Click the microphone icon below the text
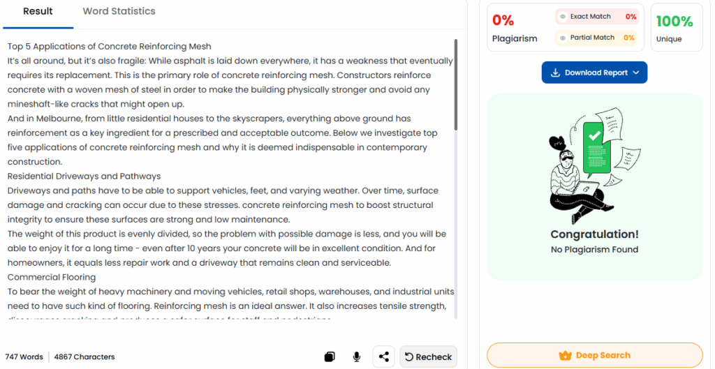Image resolution: width=715 pixels, height=369 pixels. click(357, 357)
